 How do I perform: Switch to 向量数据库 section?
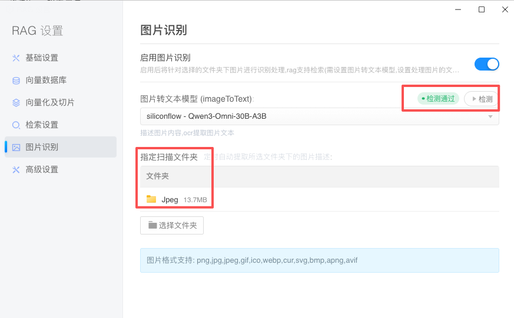tap(46, 81)
